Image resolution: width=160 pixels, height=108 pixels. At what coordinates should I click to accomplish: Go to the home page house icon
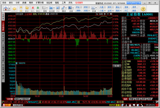(x=6, y=9)
